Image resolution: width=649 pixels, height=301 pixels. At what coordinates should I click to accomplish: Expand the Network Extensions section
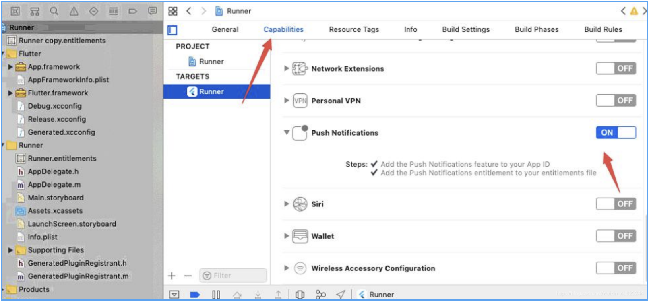286,68
